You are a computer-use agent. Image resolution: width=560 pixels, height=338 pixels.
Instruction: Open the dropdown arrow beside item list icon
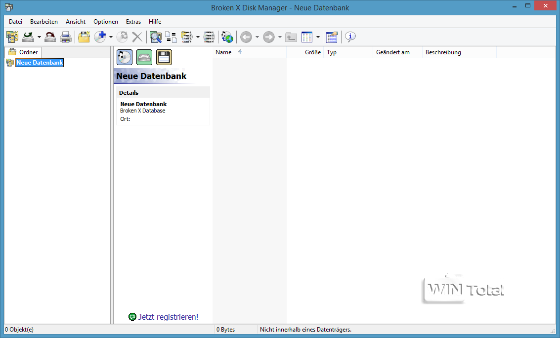pyautogui.click(x=198, y=37)
